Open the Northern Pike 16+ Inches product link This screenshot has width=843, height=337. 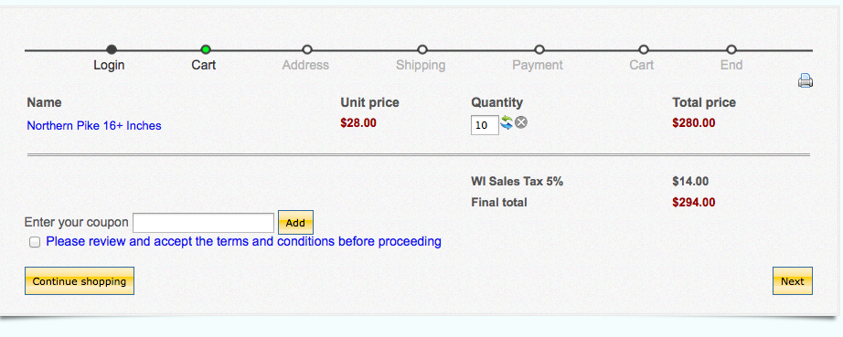pyautogui.click(x=94, y=125)
